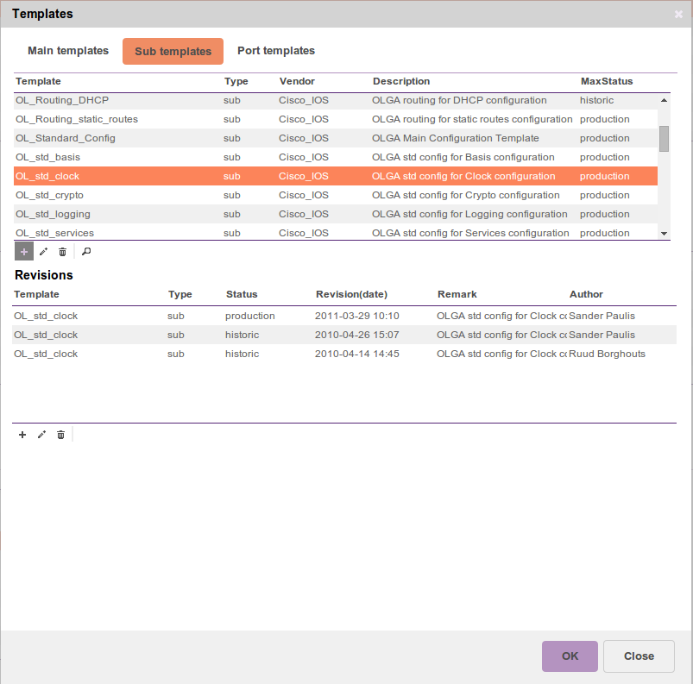
Task: Edit the selected revision with pencil icon
Action: pos(41,435)
